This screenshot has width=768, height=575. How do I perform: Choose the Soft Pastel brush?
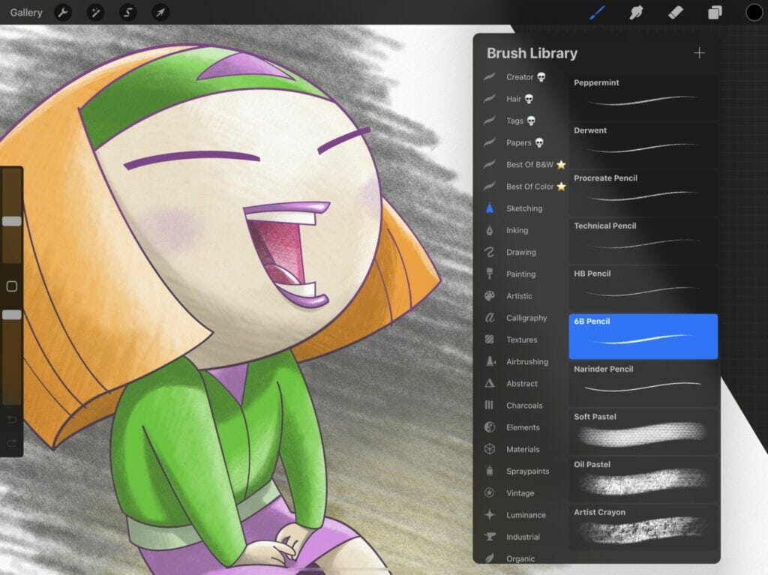(x=643, y=432)
